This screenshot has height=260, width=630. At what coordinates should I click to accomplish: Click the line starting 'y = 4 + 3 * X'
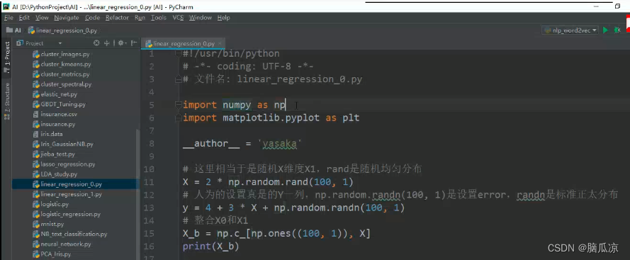tap(293, 208)
